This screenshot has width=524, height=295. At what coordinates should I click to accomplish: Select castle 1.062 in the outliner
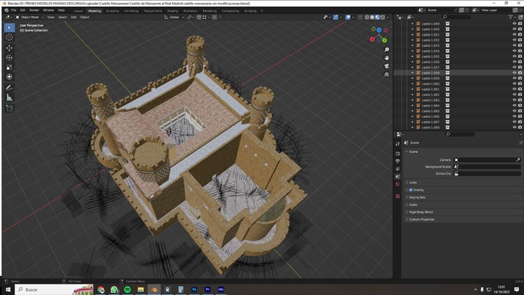coord(430,94)
